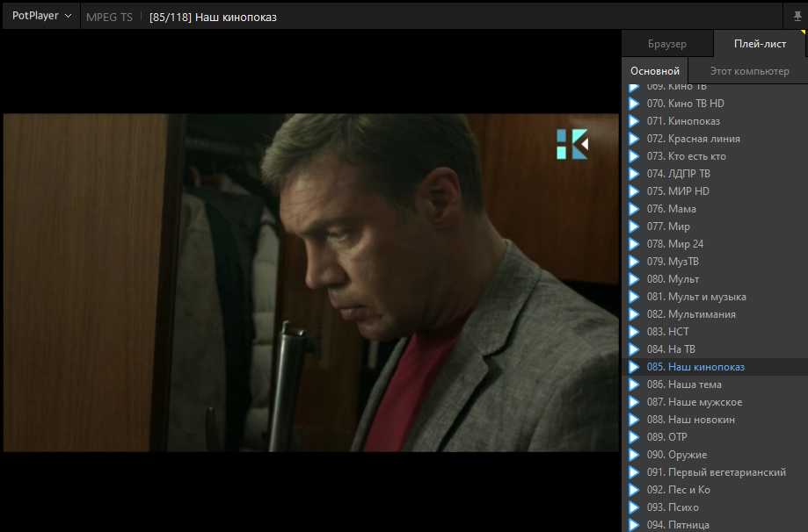Choose 079. МузТВ in the playlist
Image resolution: width=808 pixels, height=532 pixels.
pyautogui.click(x=715, y=262)
